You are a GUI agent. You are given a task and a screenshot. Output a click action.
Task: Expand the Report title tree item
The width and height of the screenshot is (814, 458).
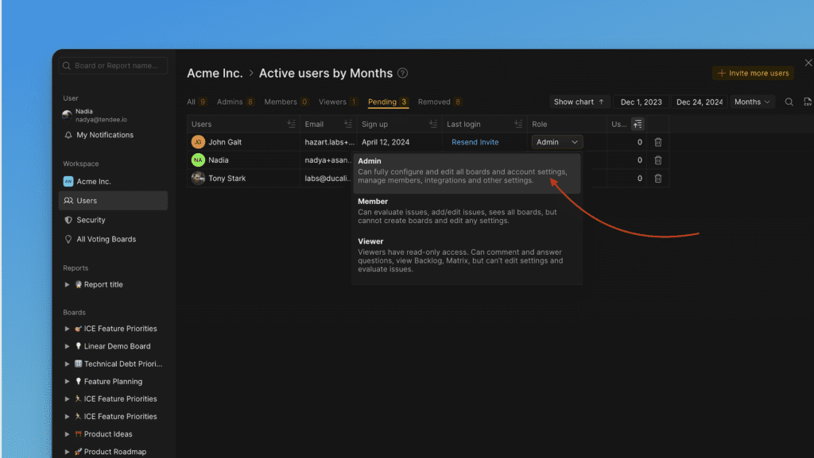tap(68, 284)
